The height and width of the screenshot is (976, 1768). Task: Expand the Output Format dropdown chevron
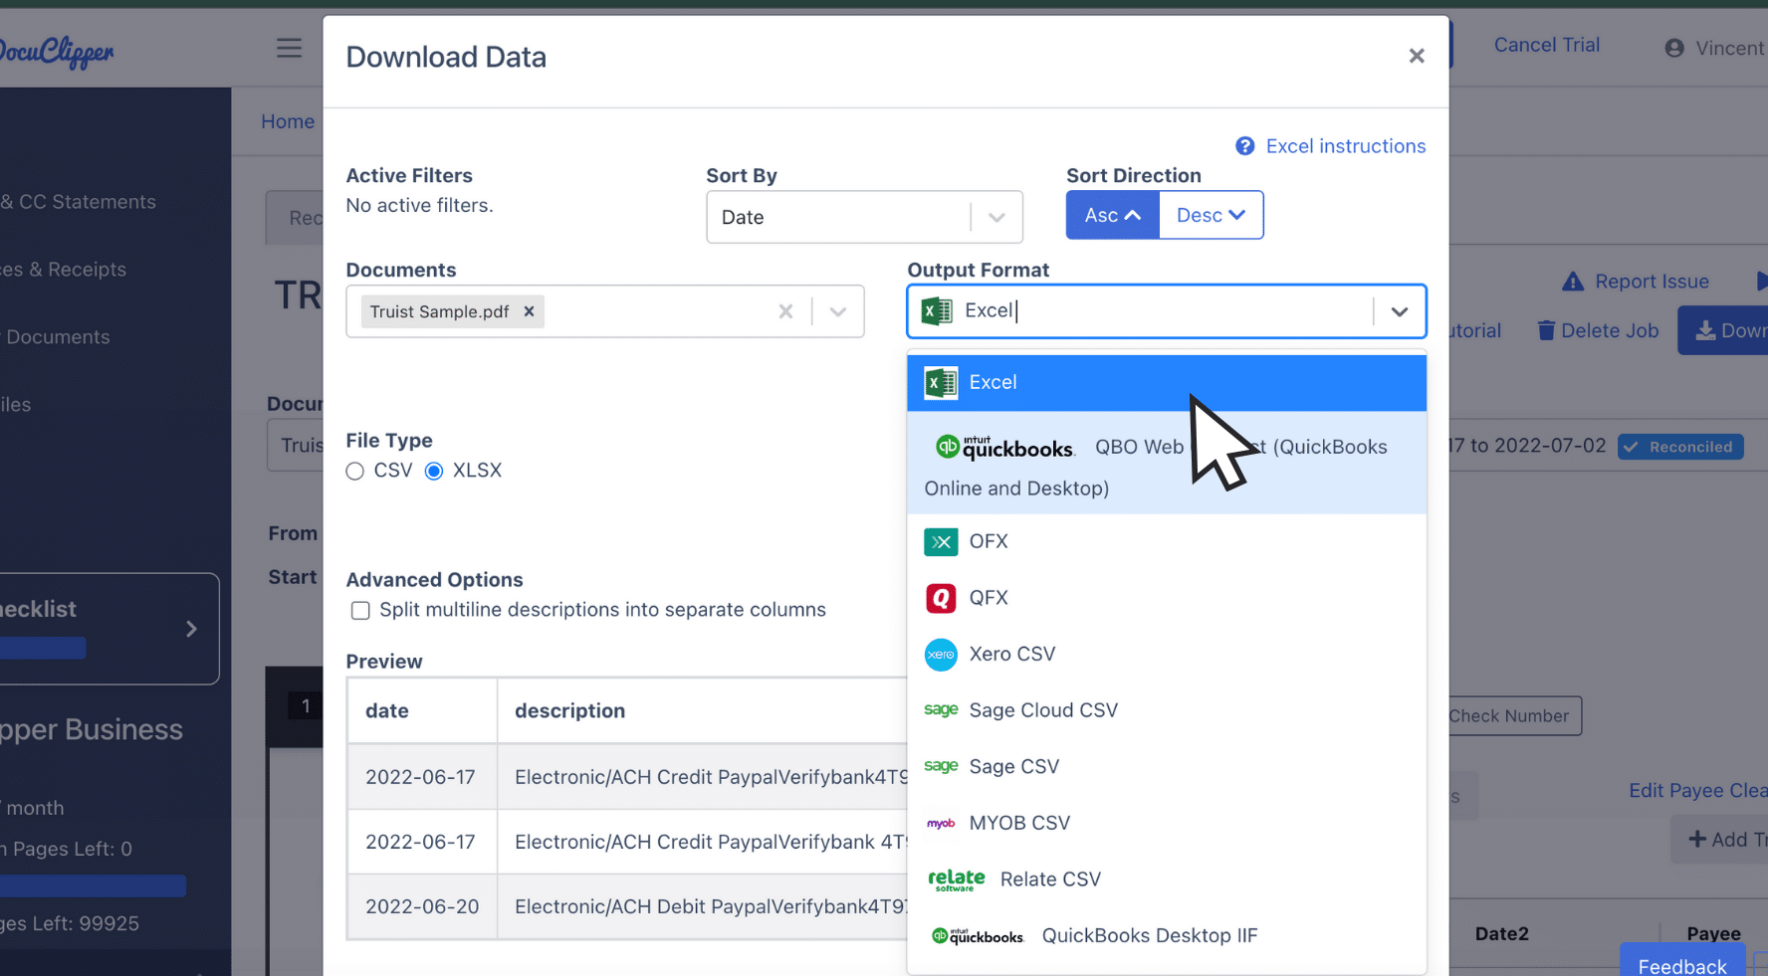1399,310
